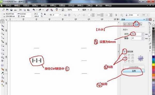Toggle the lock ratio padlock icon

[45, 14]
